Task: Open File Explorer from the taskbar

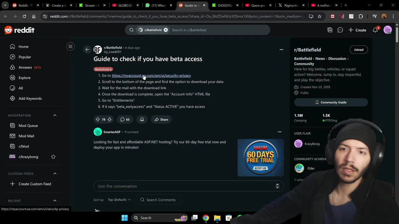Action: tap(217, 218)
